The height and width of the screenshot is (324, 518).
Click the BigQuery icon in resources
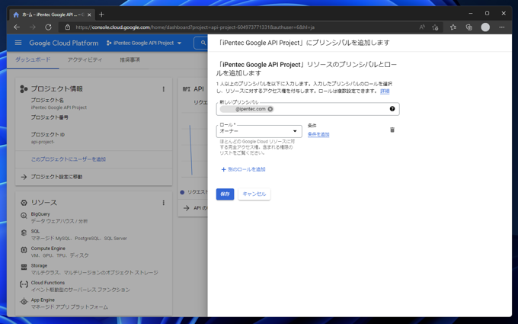point(24,216)
